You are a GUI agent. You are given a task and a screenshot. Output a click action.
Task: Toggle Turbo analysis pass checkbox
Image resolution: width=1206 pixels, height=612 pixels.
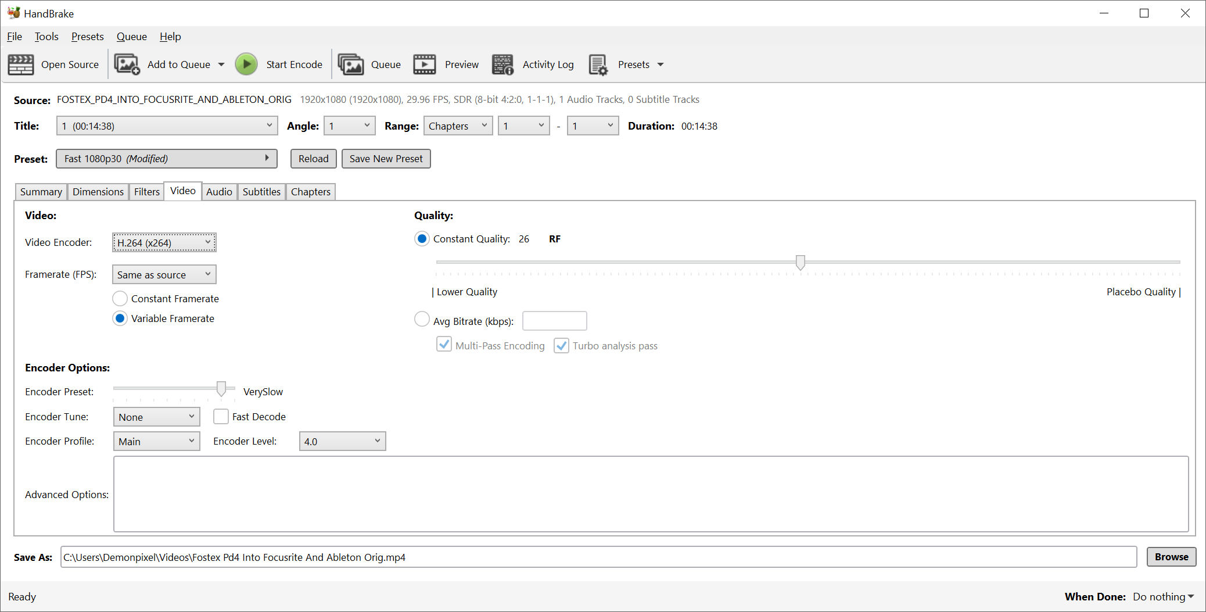click(x=562, y=346)
